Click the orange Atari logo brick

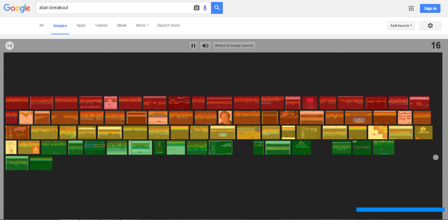coord(29,147)
